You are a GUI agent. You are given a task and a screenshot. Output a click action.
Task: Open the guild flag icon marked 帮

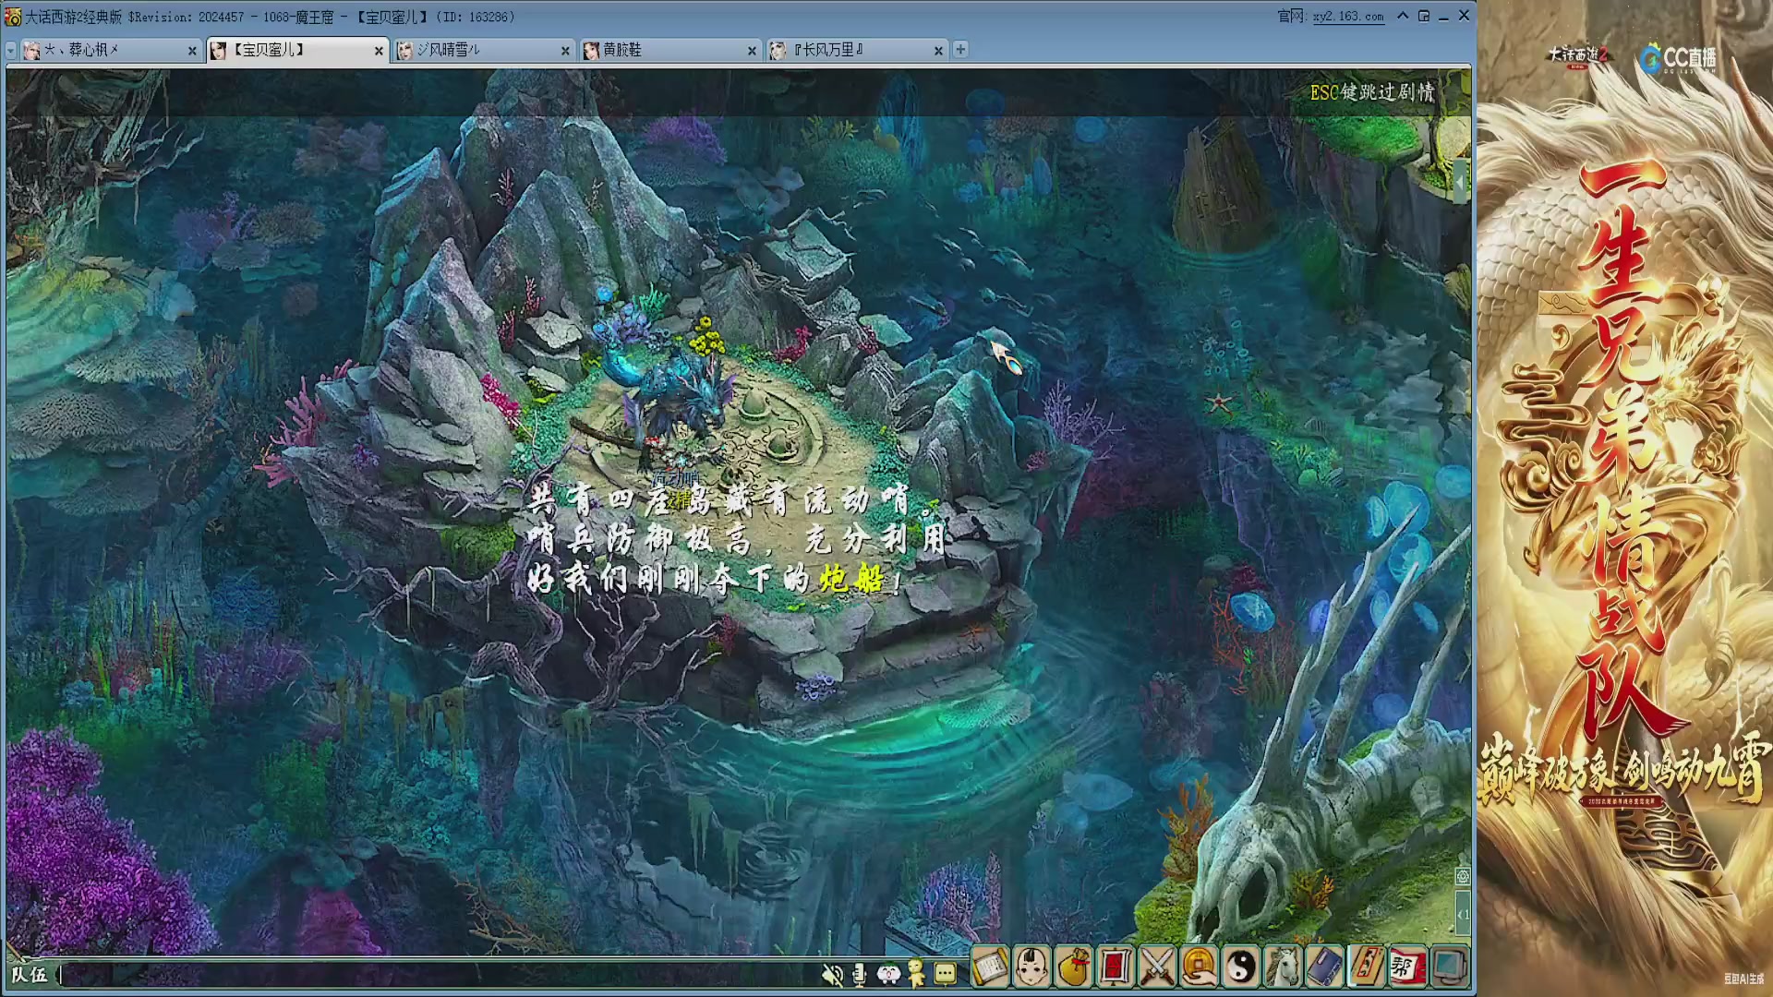[1407, 967]
